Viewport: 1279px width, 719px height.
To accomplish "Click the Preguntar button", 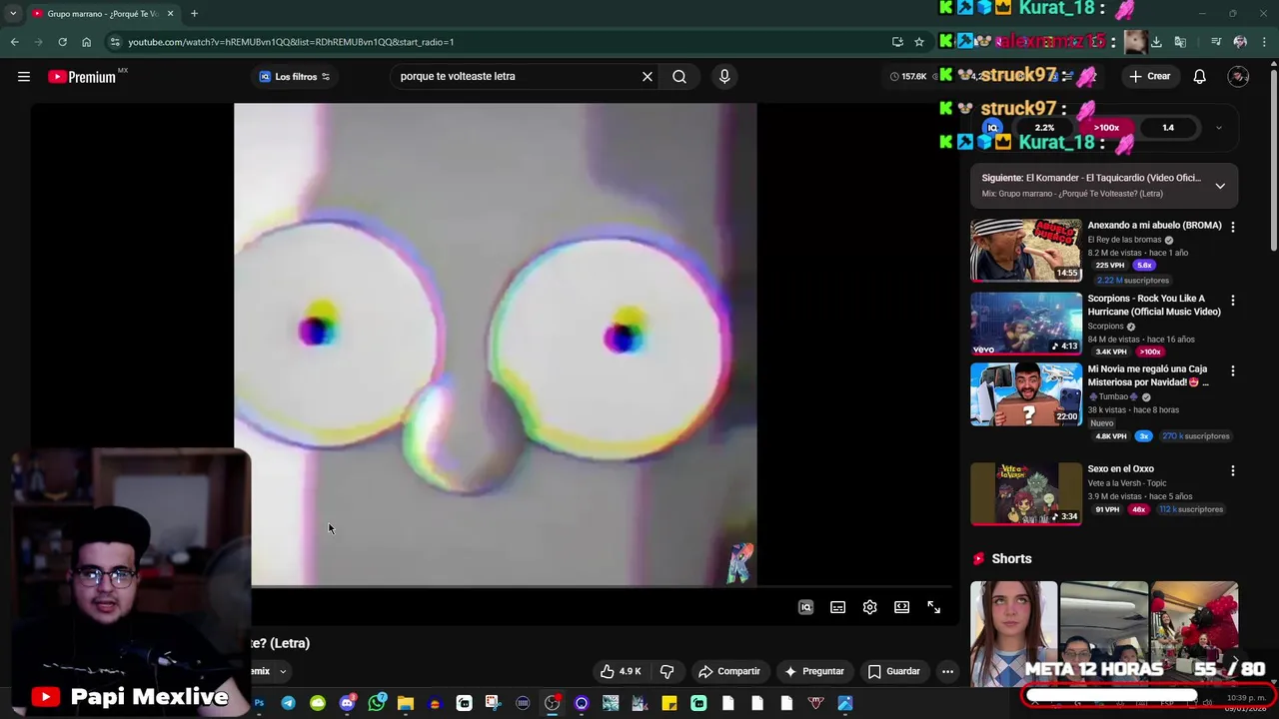I will click(x=814, y=671).
